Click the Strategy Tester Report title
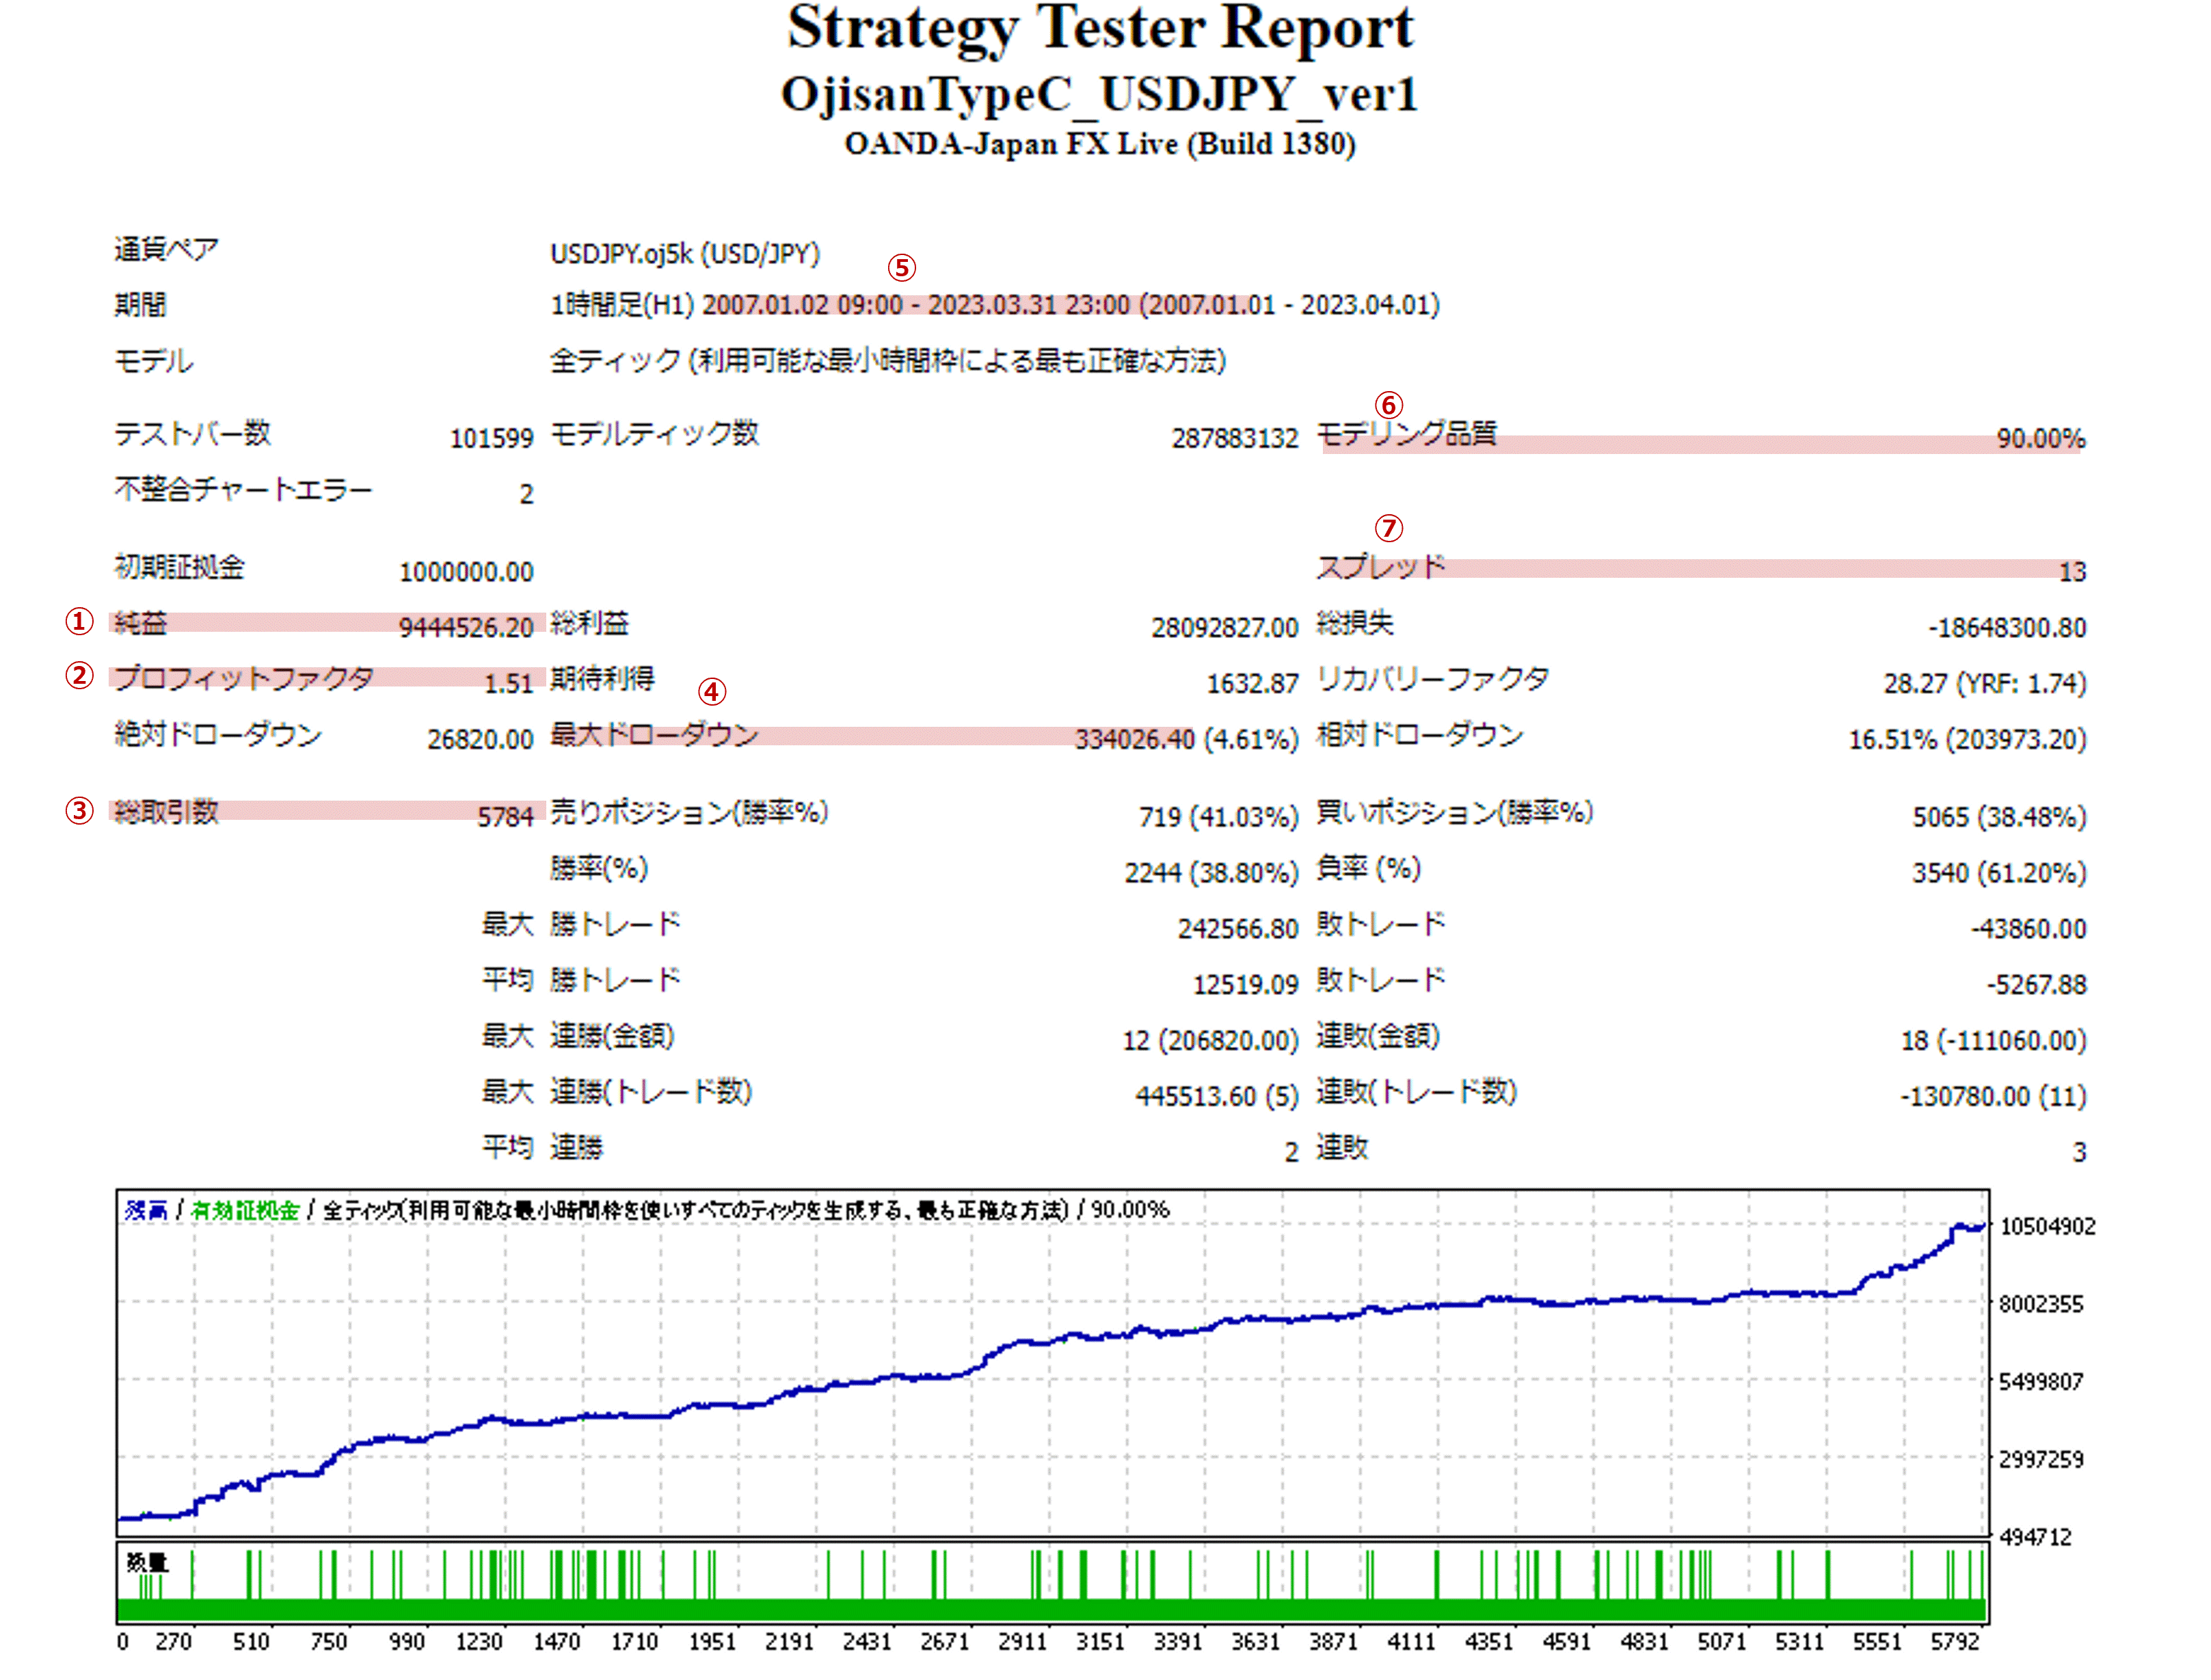2211x1680 pixels. 1100,28
